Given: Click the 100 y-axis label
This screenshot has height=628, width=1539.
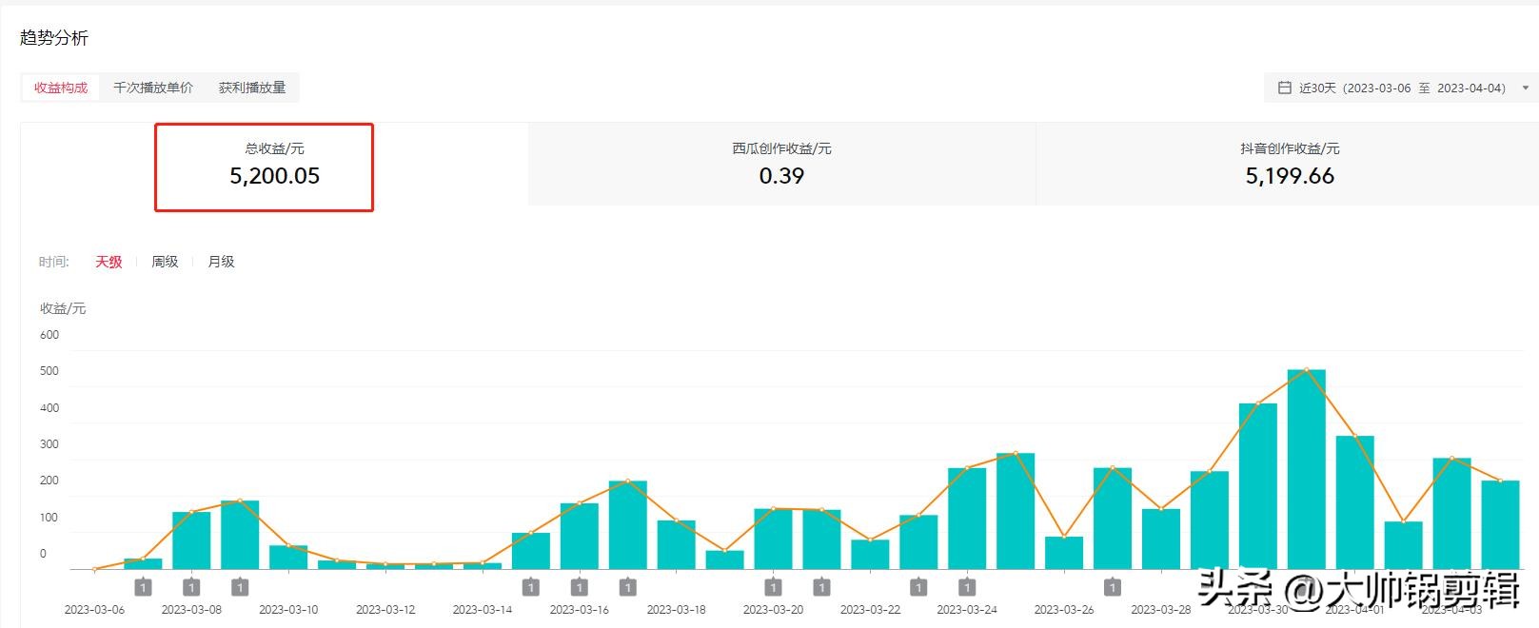Looking at the screenshot, I should click(49, 518).
